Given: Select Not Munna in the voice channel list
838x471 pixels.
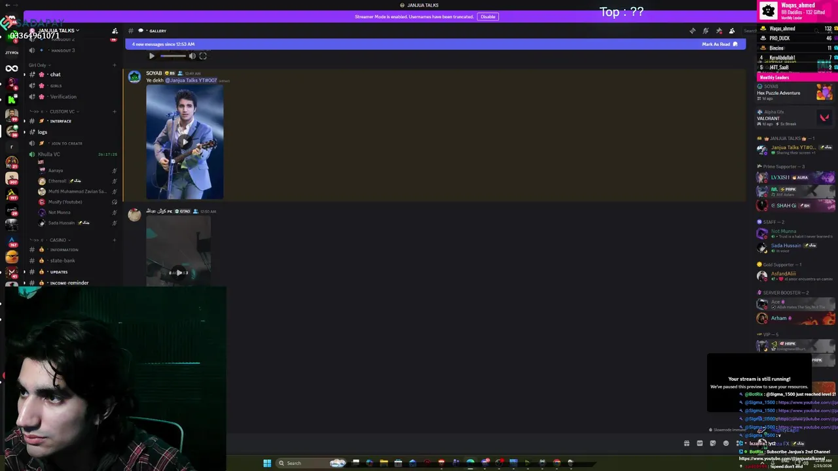Looking at the screenshot, I should 59,213.
